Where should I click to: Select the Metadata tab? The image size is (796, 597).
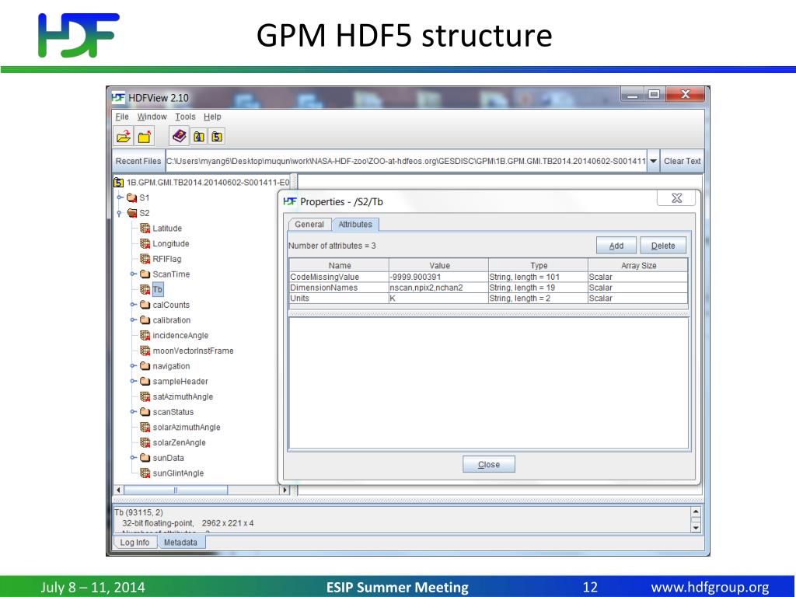pos(180,542)
